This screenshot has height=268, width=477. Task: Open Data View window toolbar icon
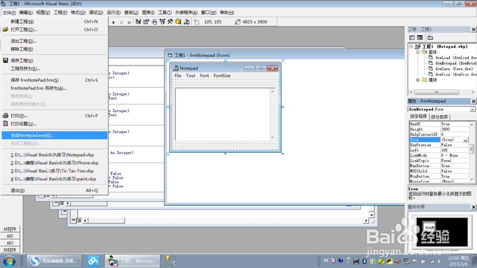tap(178, 22)
